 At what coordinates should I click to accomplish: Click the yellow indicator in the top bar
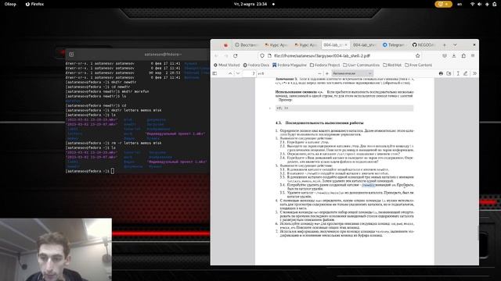443,4
